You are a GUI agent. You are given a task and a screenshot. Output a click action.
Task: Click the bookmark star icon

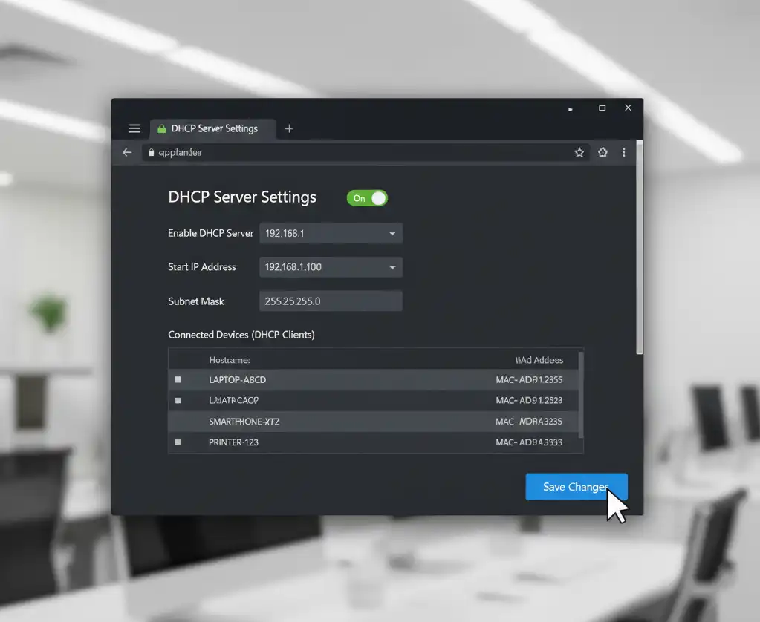[x=579, y=152]
